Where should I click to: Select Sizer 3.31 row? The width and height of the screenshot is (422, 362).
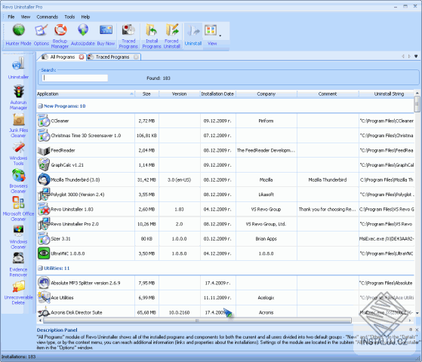tap(225, 239)
